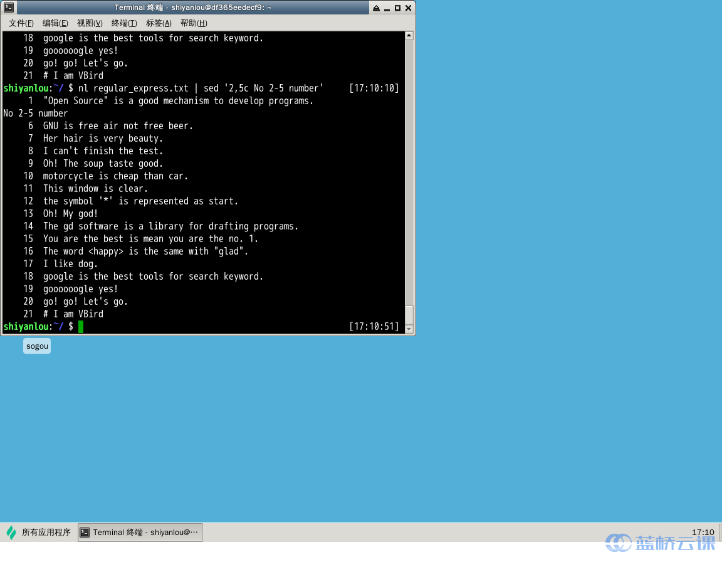Click the scrollbar down arrow in the terminal
This screenshot has width=722, height=562.
(409, 329)
